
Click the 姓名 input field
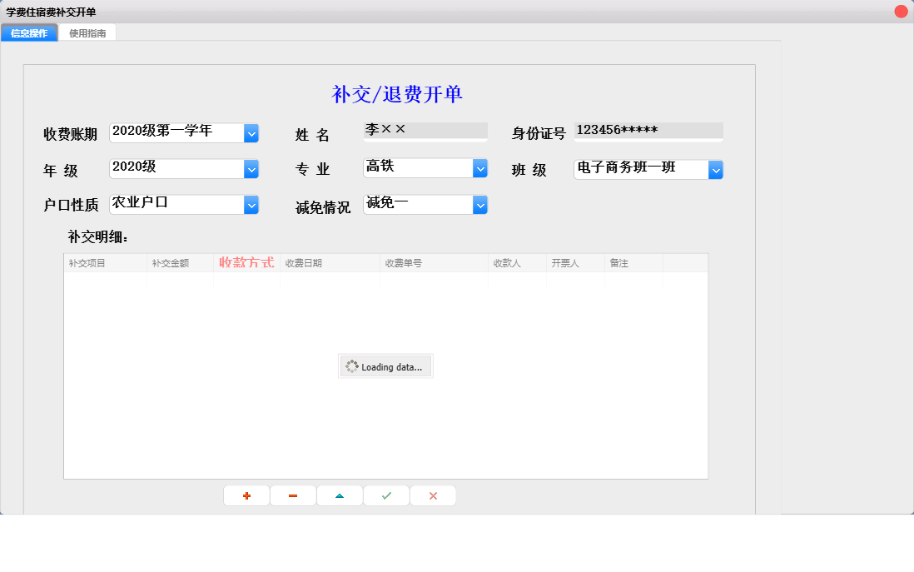pyautogui.click(x=425, y=131)
